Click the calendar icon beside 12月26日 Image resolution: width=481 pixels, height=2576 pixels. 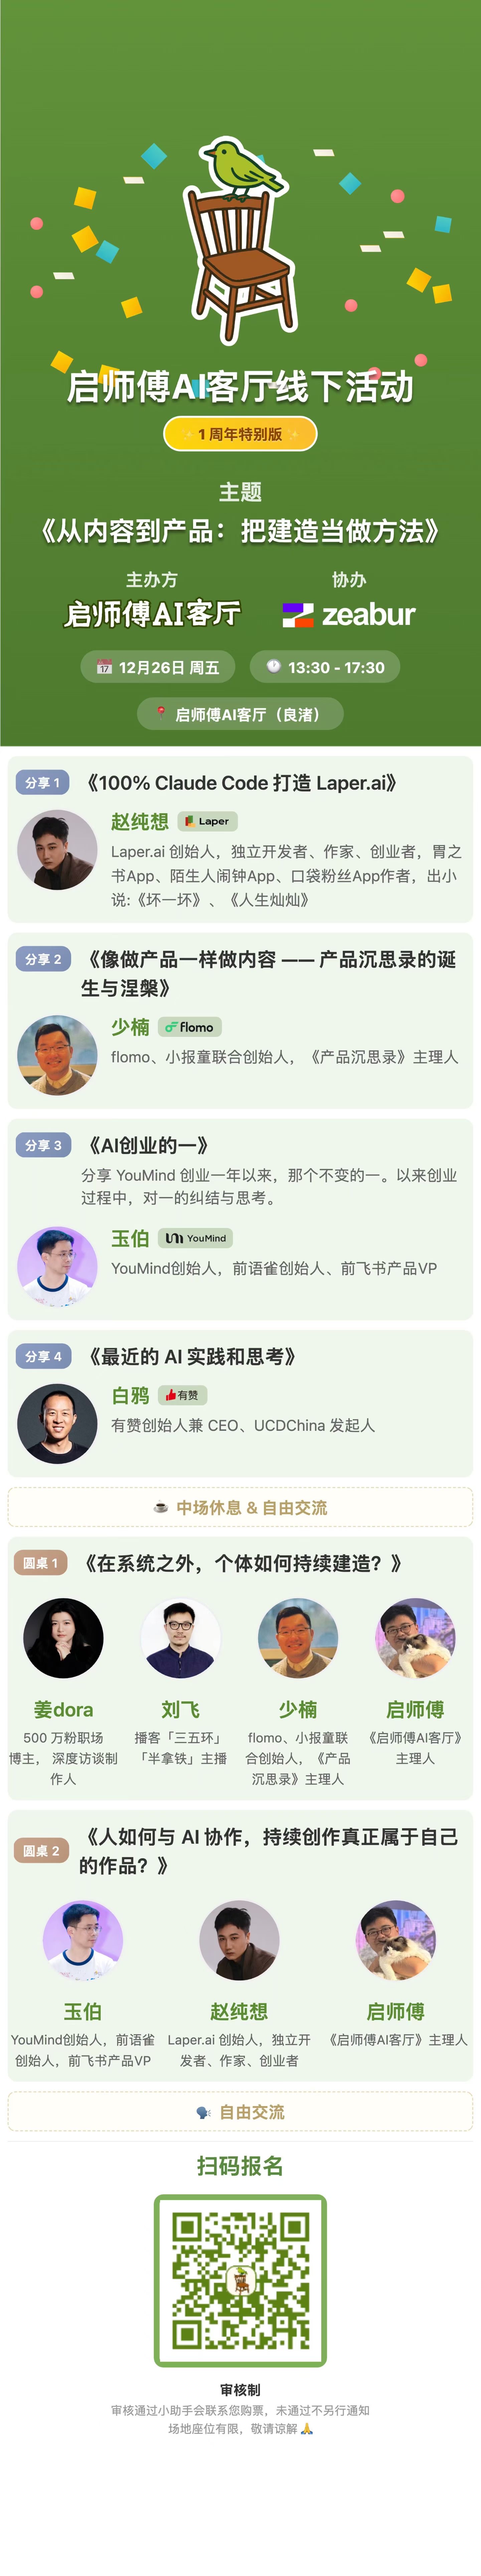[x=104, y=667]
